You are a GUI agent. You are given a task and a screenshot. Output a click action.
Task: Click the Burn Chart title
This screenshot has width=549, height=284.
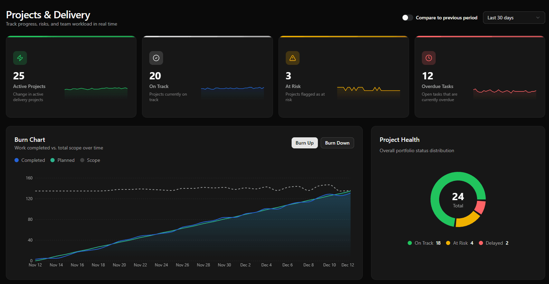(x=30, y=140)
